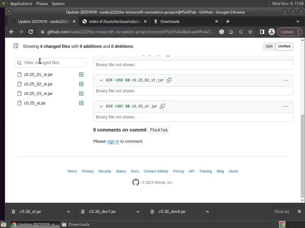Click the padlock site info icon
Screen dimensions: 305x228
coord(42,32)
